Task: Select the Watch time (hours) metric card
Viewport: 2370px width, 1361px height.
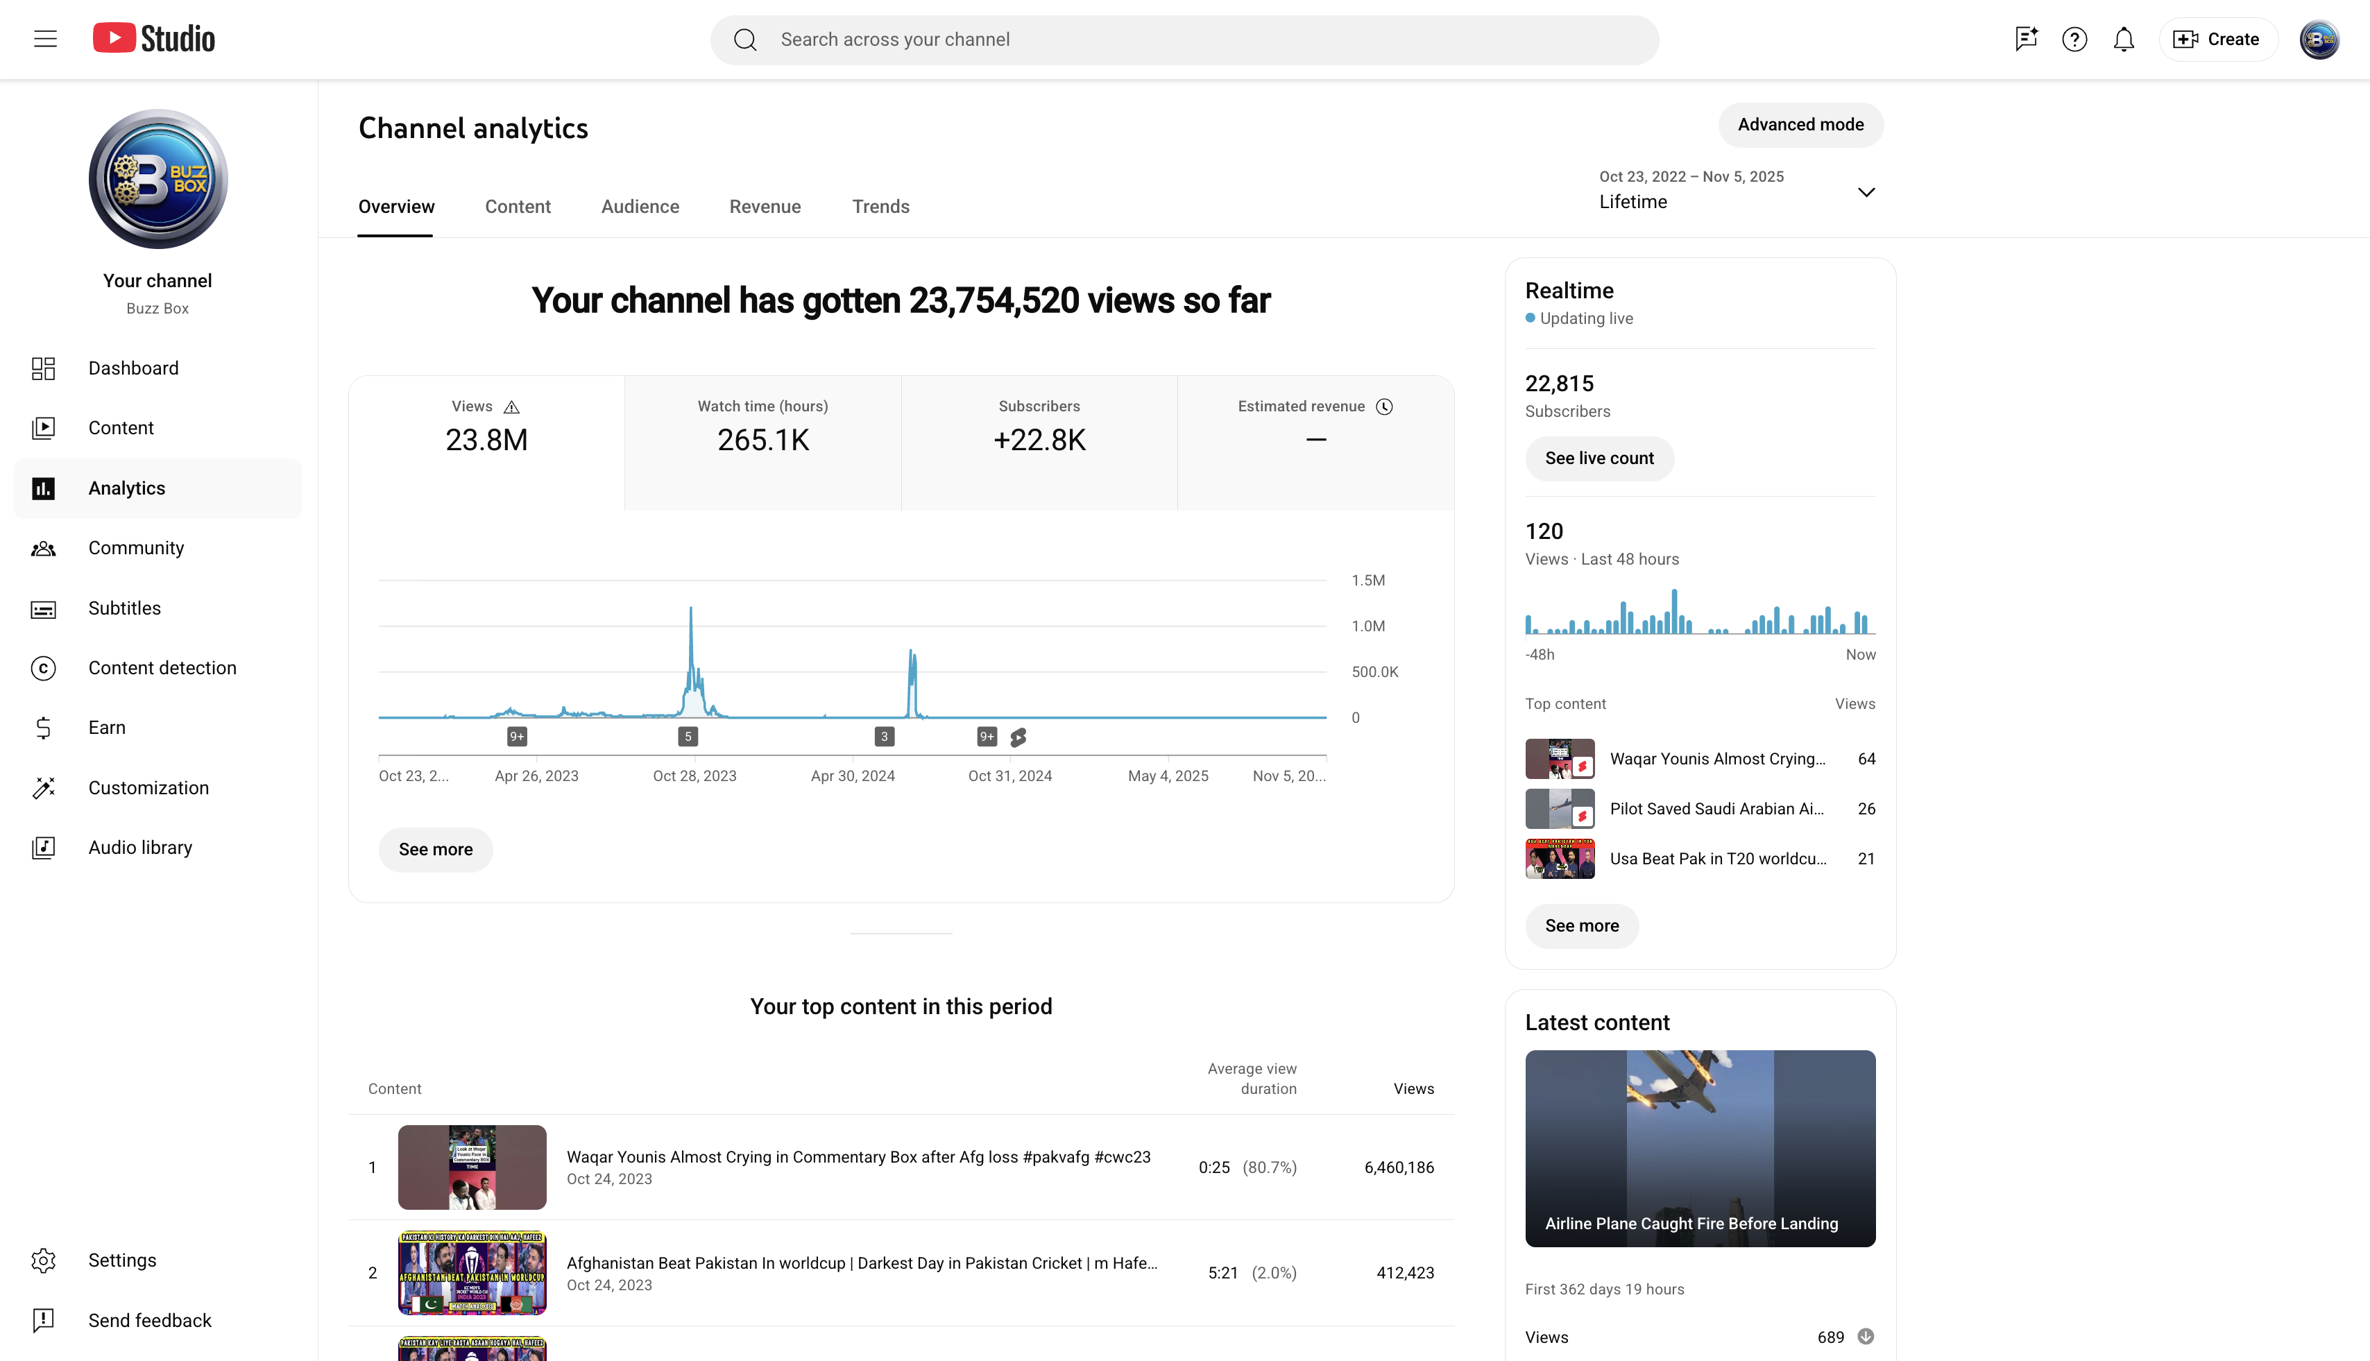Action: [x=763, y=442]
